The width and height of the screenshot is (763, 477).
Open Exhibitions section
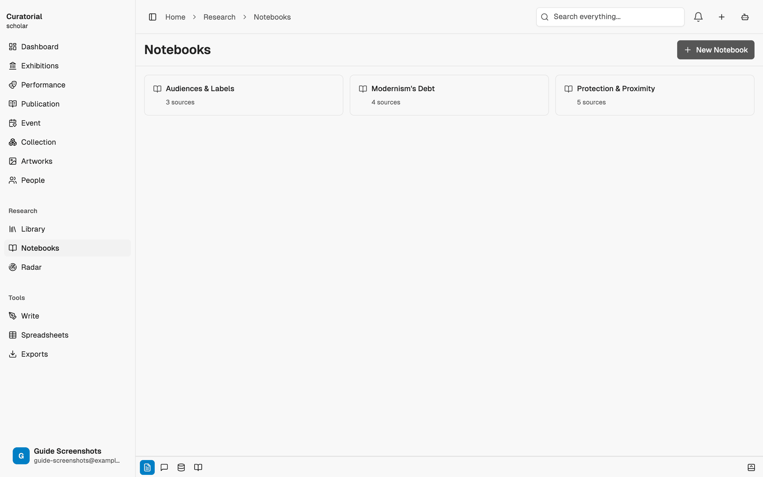pyautogui.click(x=68, y=66)
